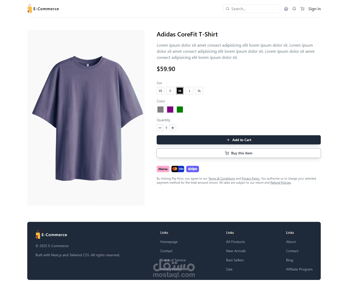Click the Search input field
348x284 pixels.
(253, 9)
